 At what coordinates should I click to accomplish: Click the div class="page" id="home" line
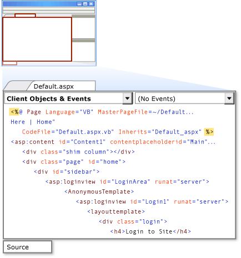pos(74,162)
